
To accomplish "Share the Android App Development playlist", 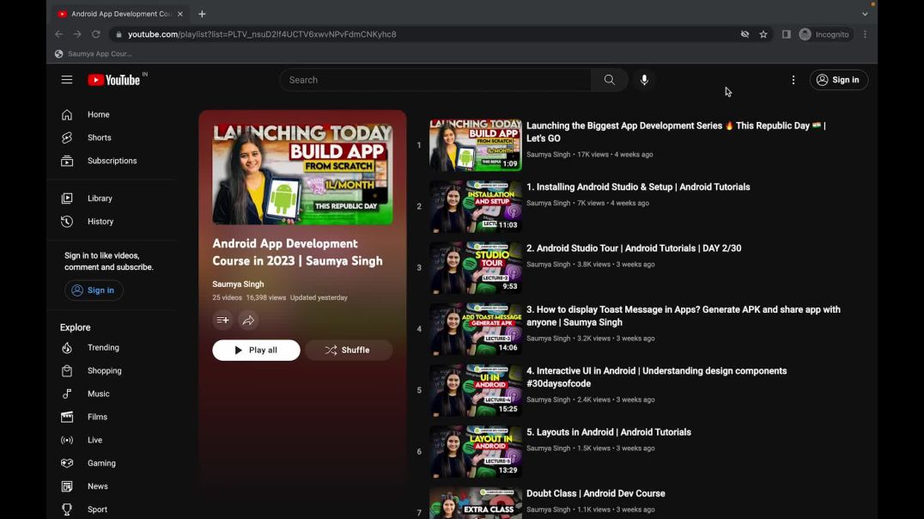I will pos(249,320).
